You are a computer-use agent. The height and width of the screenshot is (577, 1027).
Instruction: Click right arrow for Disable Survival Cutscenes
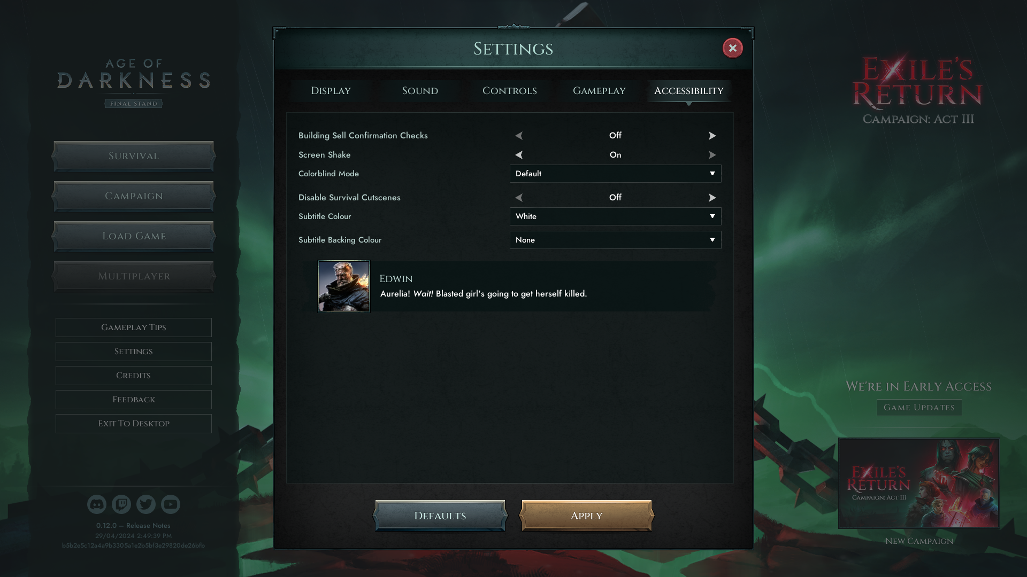pyautogui.click(x=712, y=198)
